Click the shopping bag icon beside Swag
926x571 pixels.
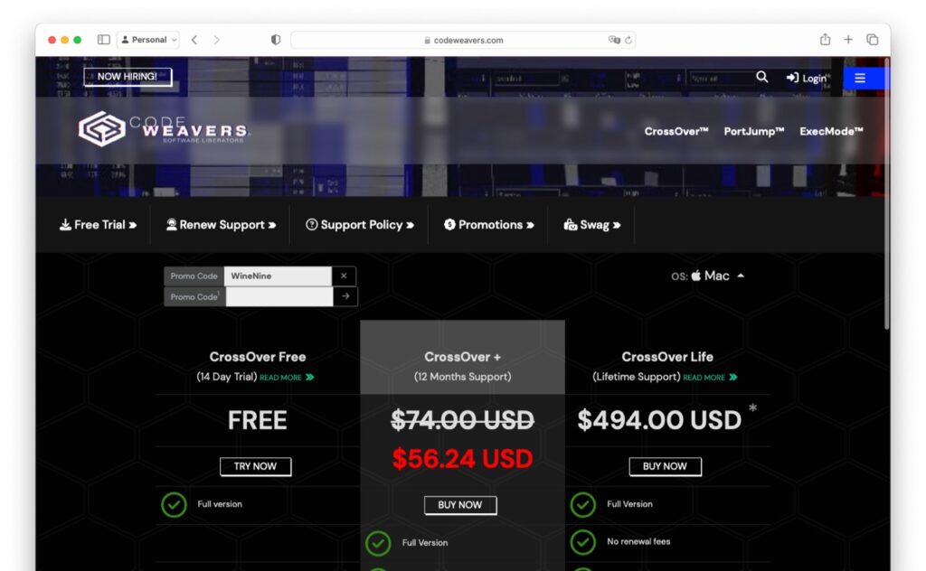[568, 224]
